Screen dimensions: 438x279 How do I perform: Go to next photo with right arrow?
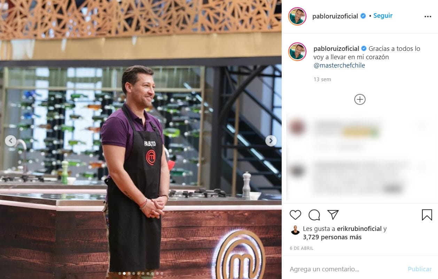coord(271,141)
